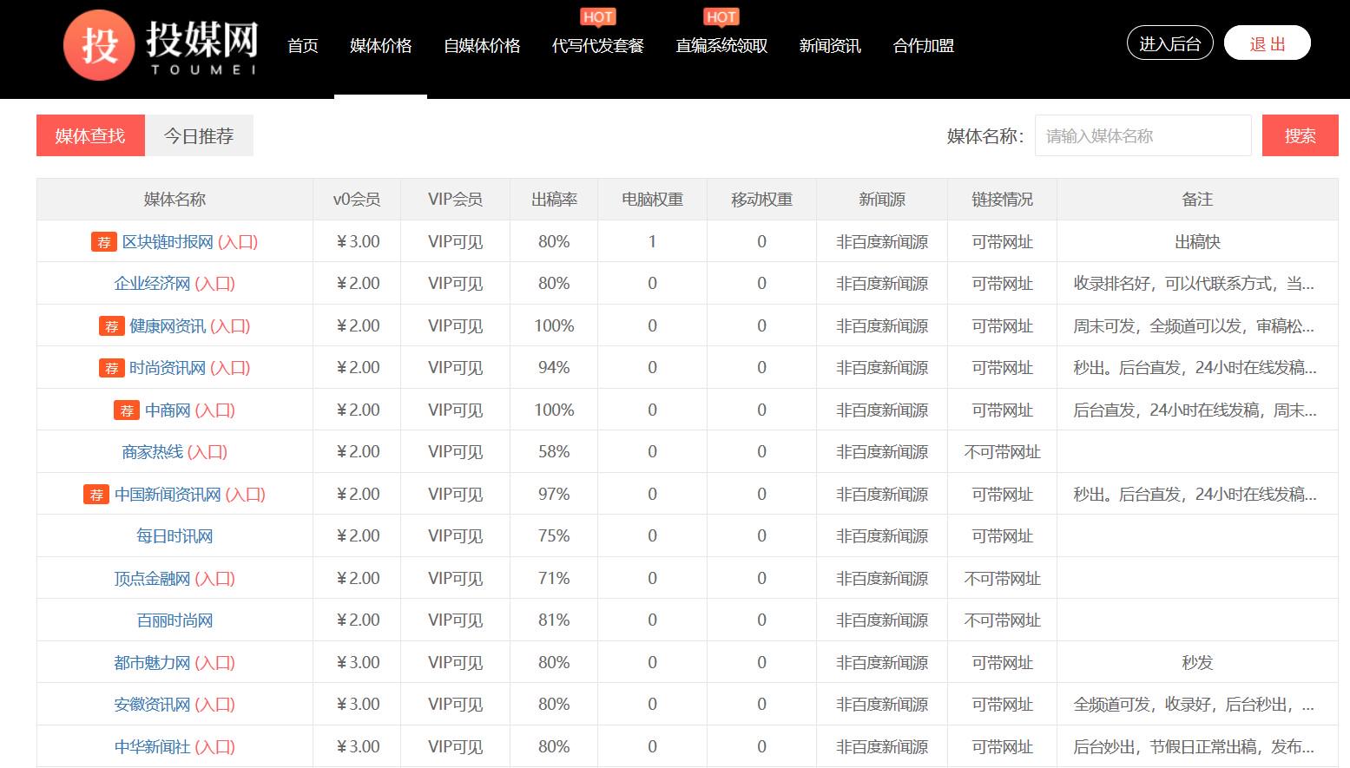
Task: Open the 媒体价格 navigation item
Action: (380, 46)
